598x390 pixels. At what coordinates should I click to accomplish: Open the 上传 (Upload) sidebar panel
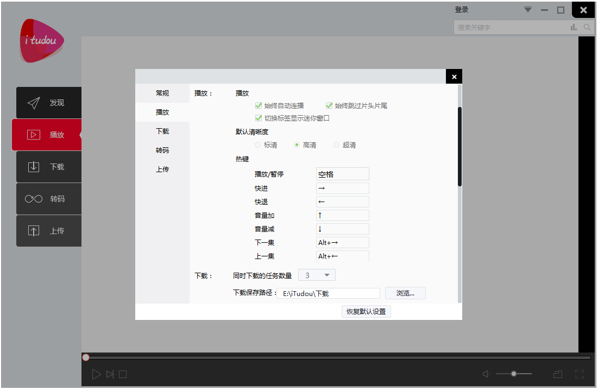[49, 231]
